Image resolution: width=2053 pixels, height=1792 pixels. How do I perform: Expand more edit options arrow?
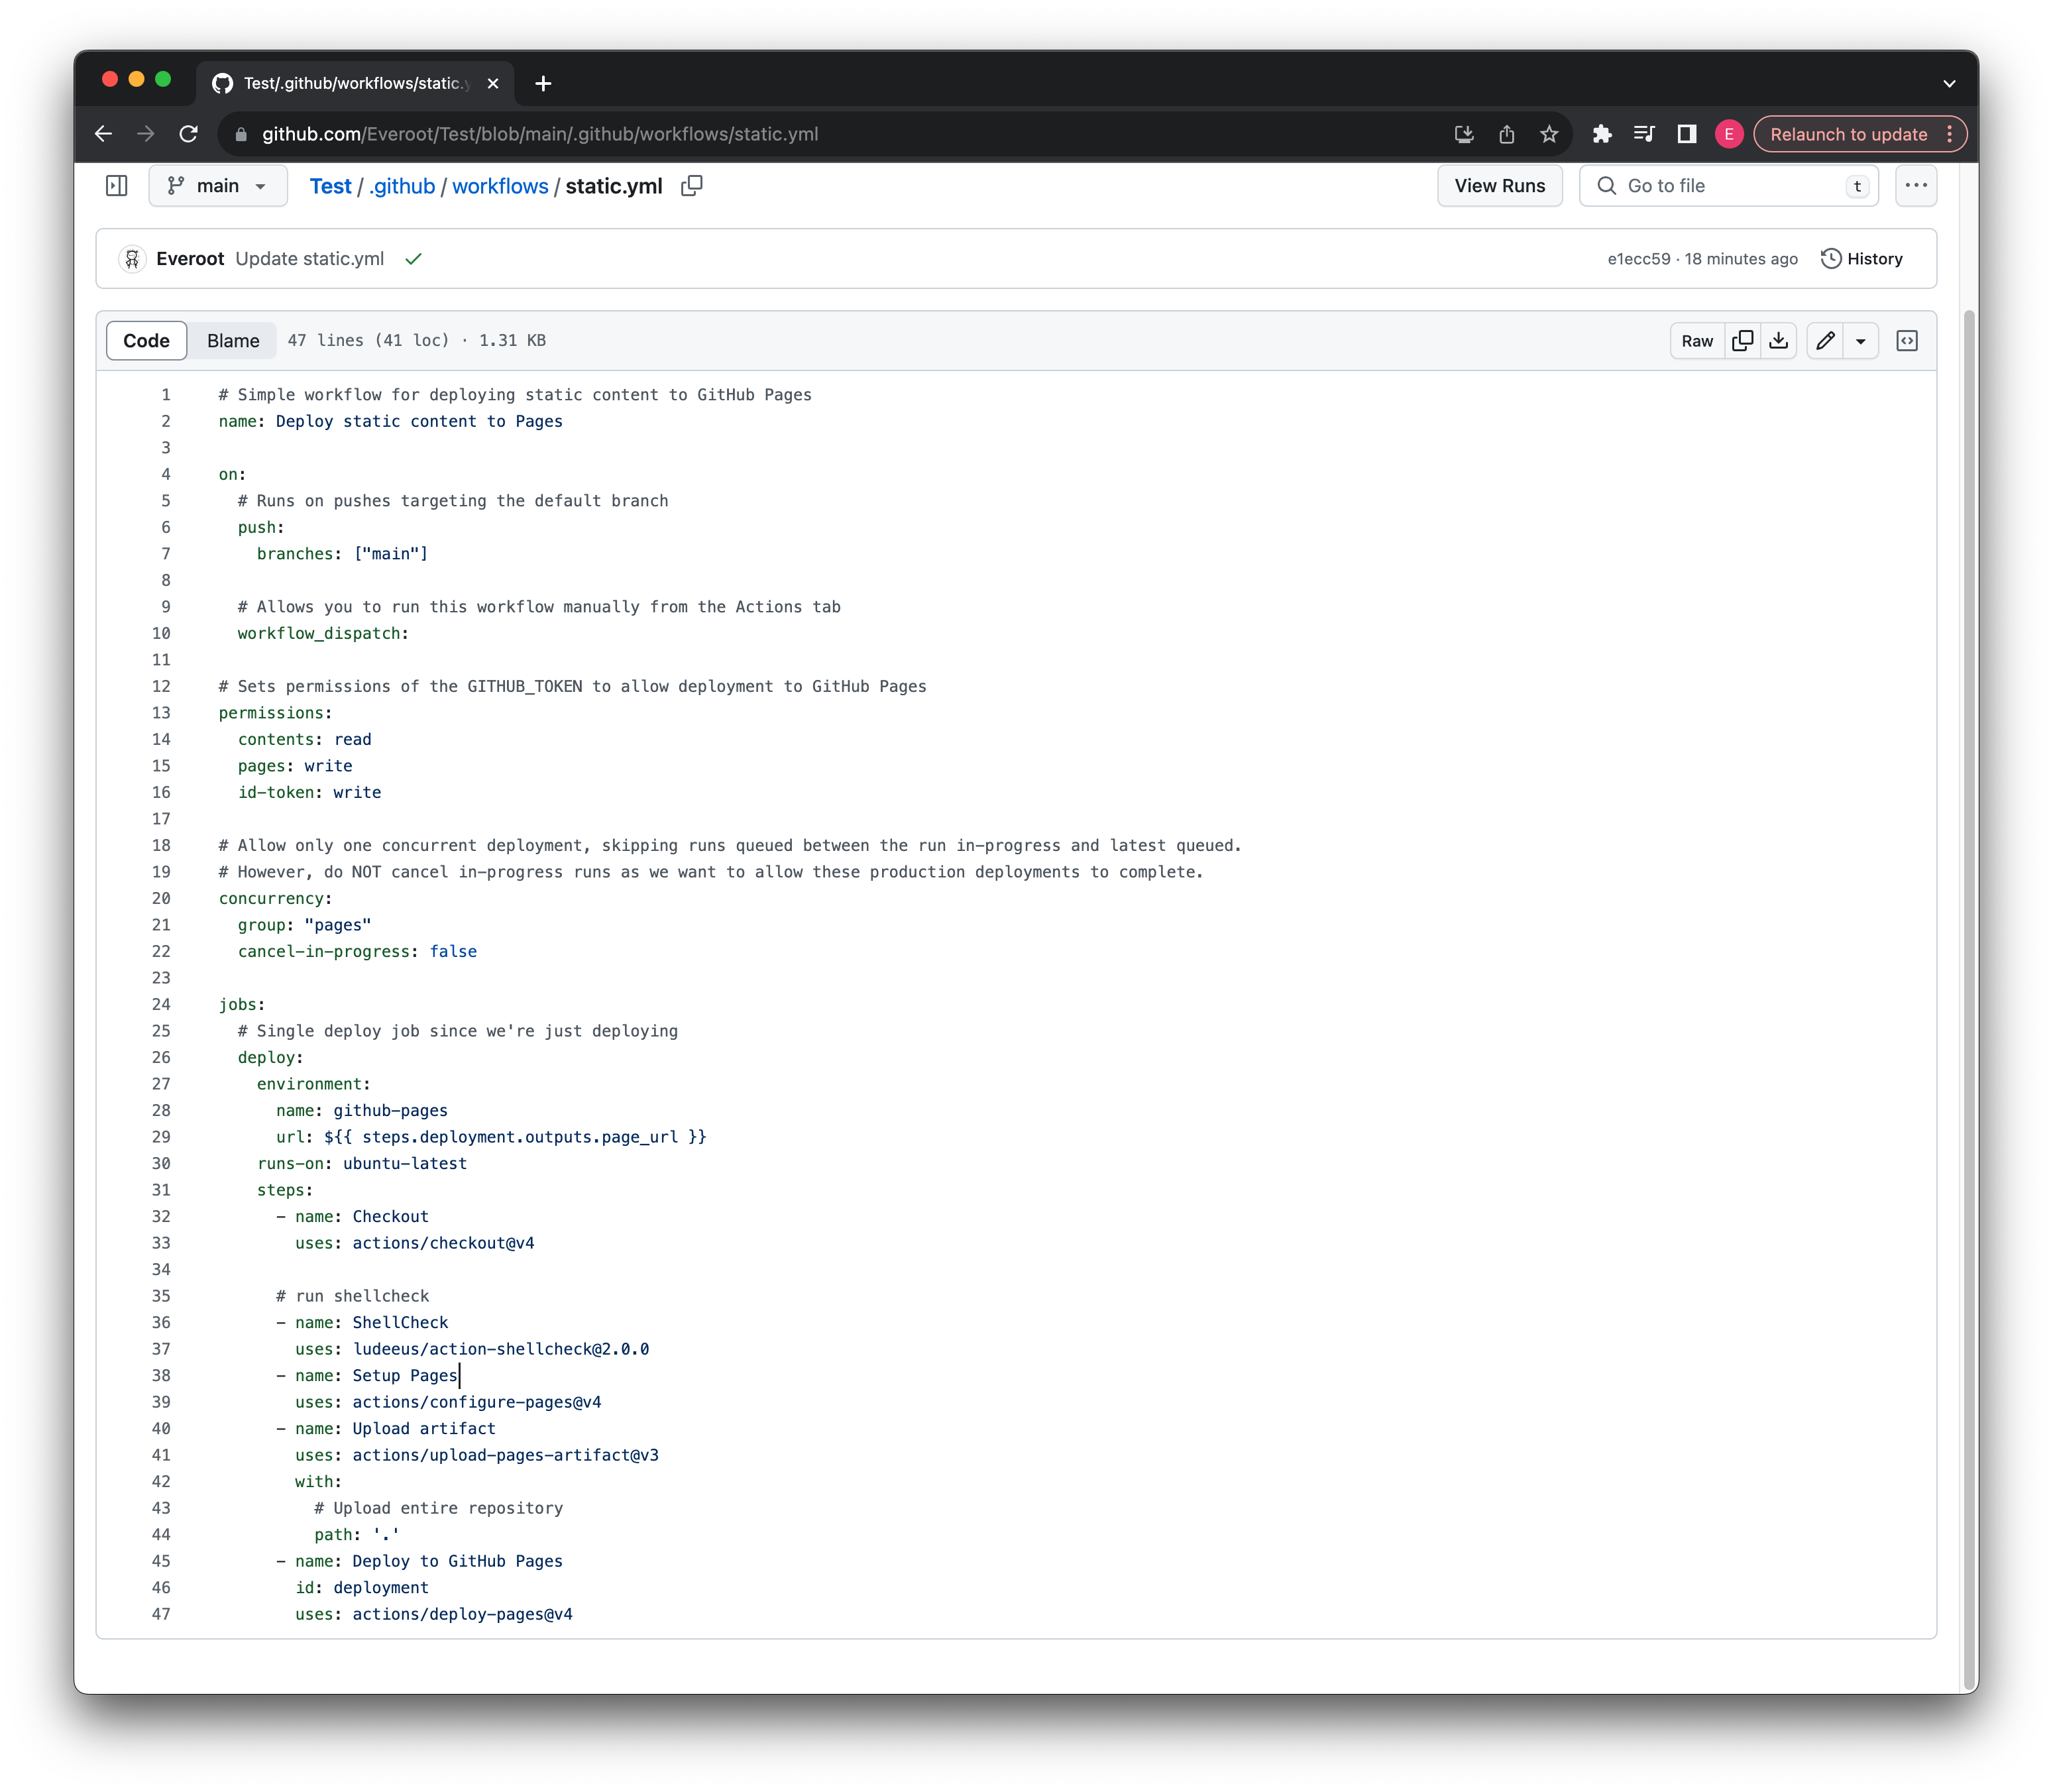1860,341
